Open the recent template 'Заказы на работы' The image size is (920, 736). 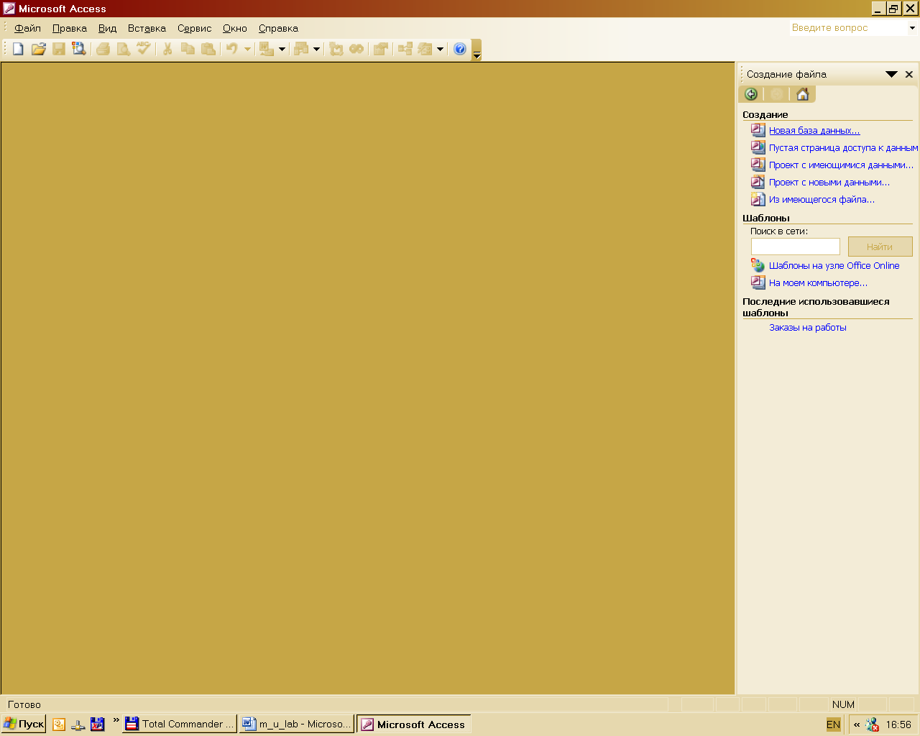coord(808,327)
